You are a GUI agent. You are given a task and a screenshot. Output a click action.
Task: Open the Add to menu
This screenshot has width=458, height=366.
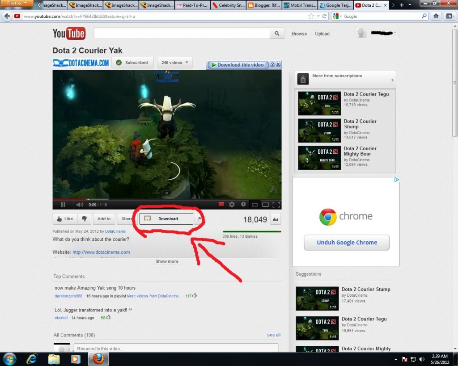point(104,219)
